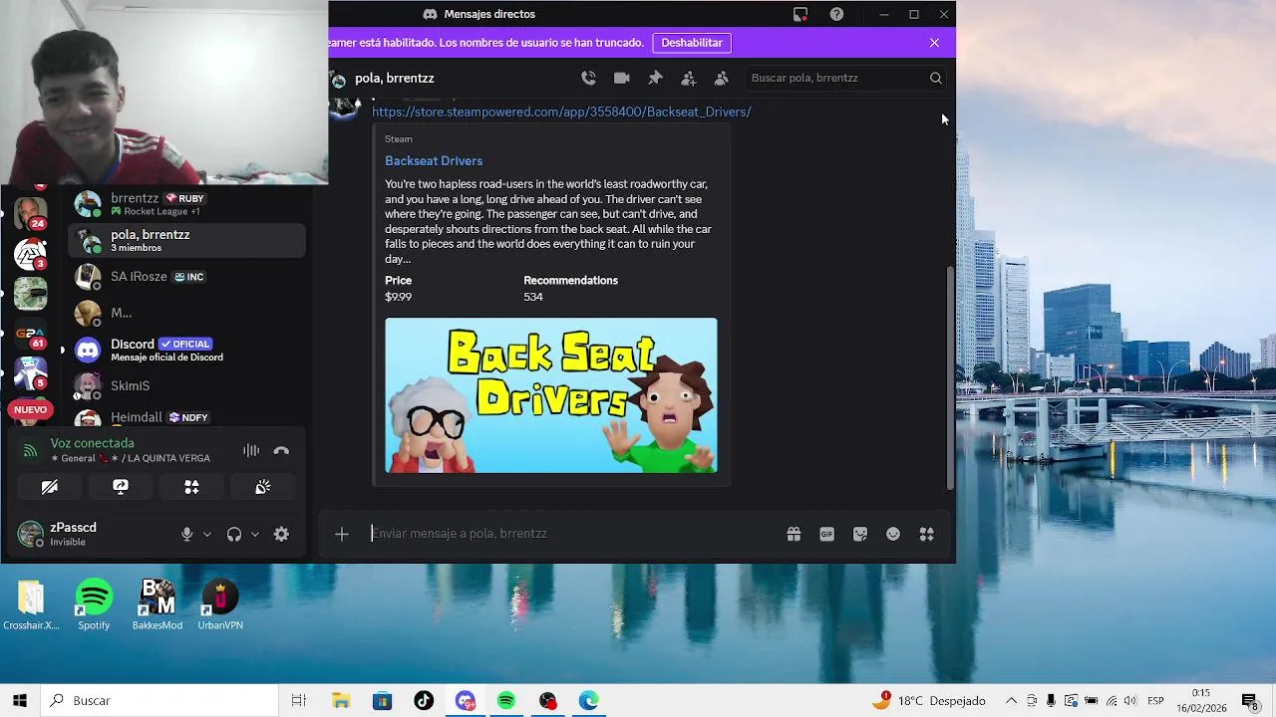Open the SkimiS direct message
The image size is (1276, 717).
[x=186, y=385]
